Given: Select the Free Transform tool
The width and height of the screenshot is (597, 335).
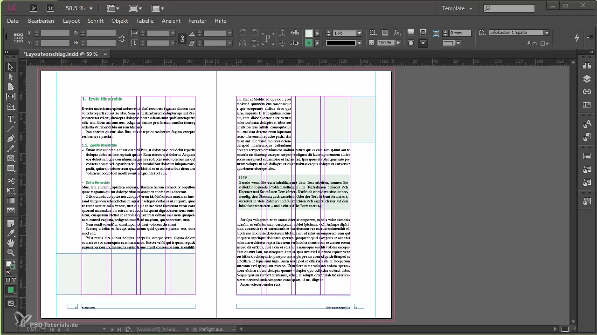Looking at the screenshot, I should click(11, 190).
